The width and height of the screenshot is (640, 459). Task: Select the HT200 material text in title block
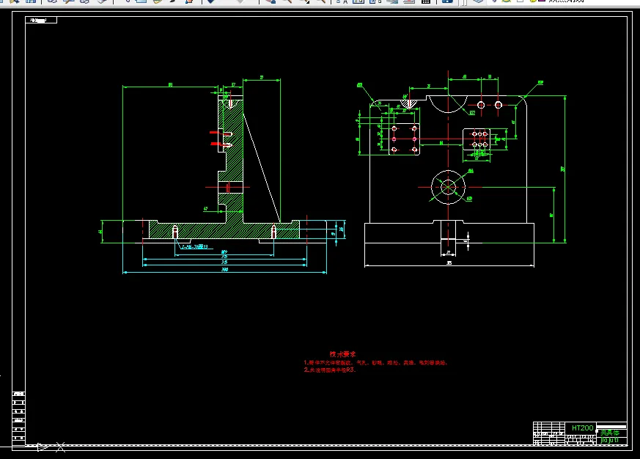582,427
